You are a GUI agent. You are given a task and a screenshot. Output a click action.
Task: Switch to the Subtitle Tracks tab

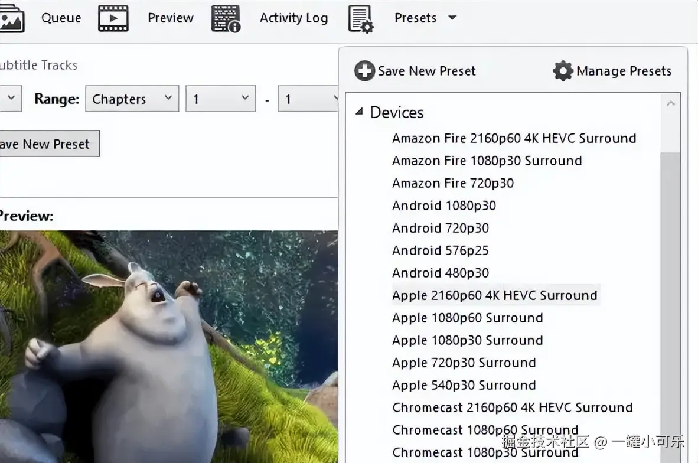[x=39, y=65]
